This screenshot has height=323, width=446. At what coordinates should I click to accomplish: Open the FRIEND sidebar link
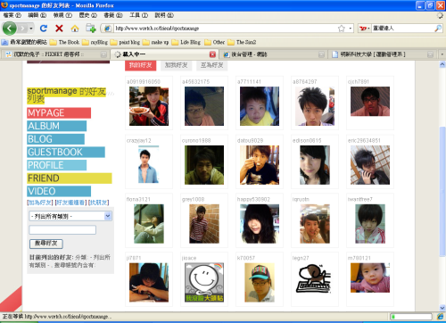[70, 178]
